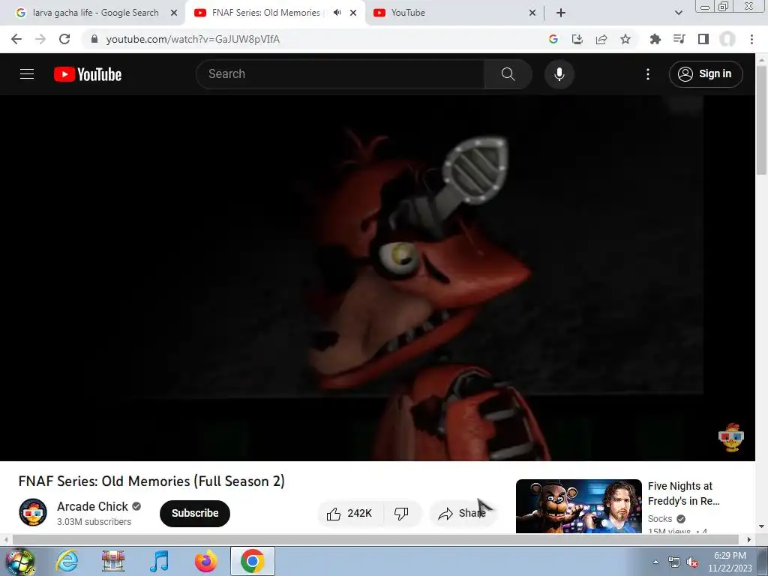This screenshot has width=768, height=576.
Task: Open Chrome extensions puzzle icon
Action: [655, 39]
